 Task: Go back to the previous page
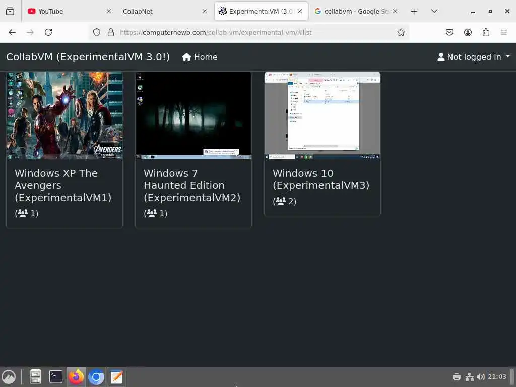coord(12,32)
